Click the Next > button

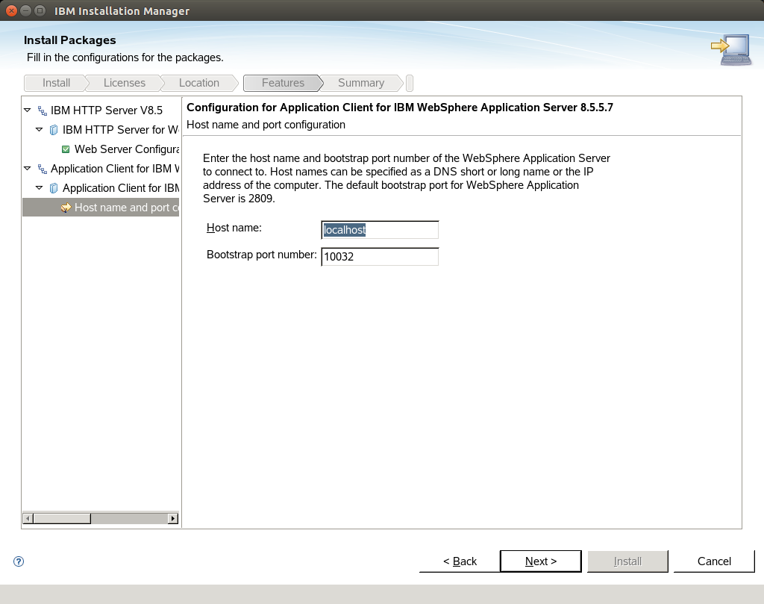click(x=541, y=561)
